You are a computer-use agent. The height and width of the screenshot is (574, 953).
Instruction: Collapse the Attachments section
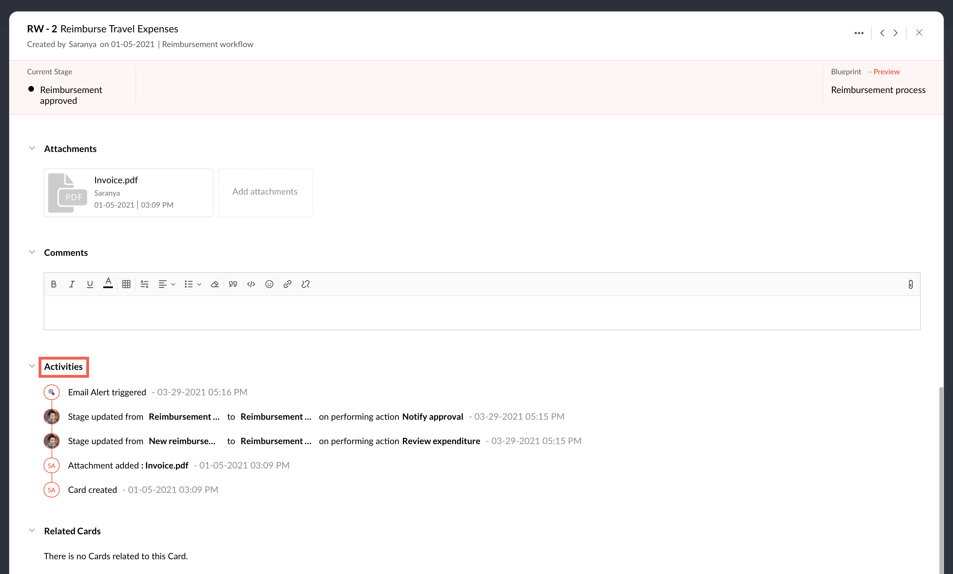point(32,149)
